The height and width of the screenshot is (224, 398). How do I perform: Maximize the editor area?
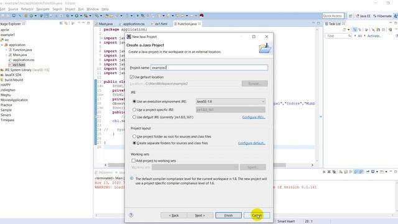[x=318, y=23]
